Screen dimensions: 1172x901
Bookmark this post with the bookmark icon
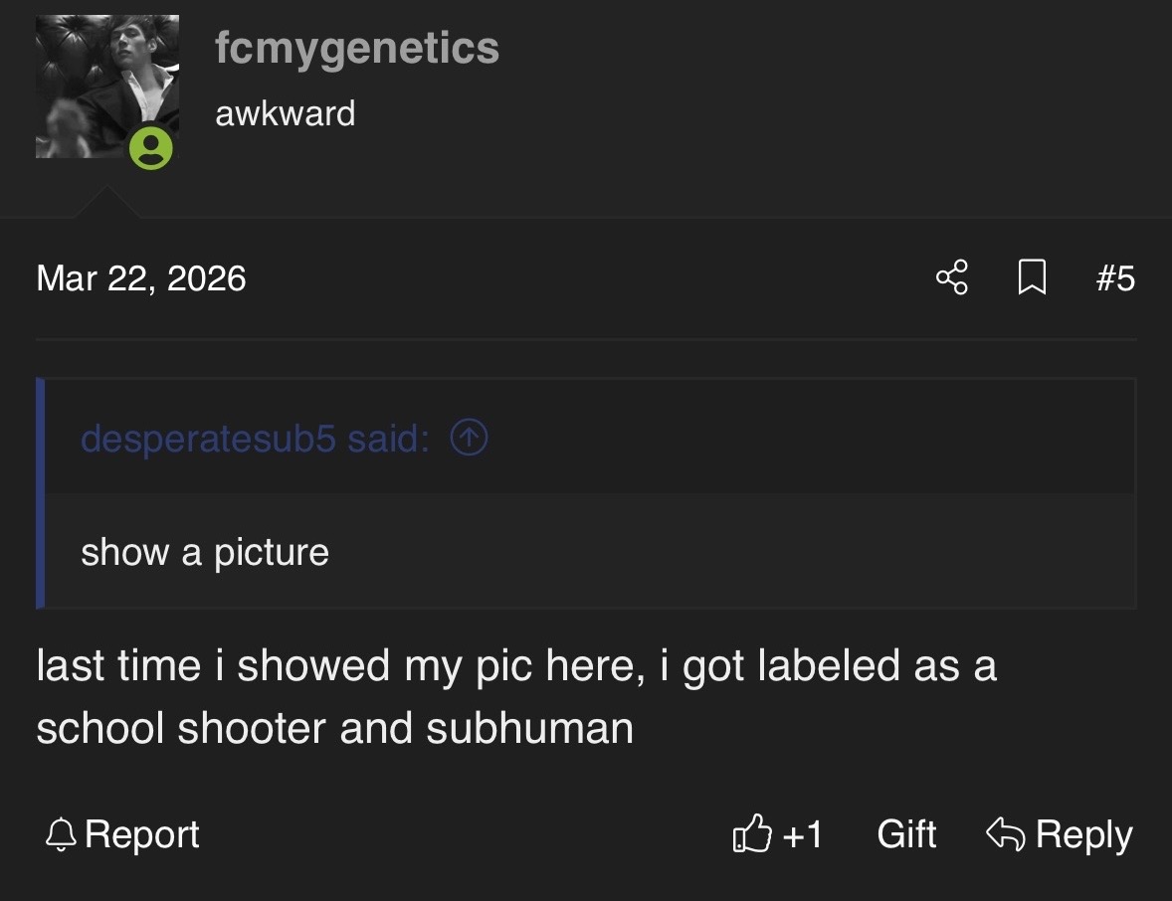1032,277
